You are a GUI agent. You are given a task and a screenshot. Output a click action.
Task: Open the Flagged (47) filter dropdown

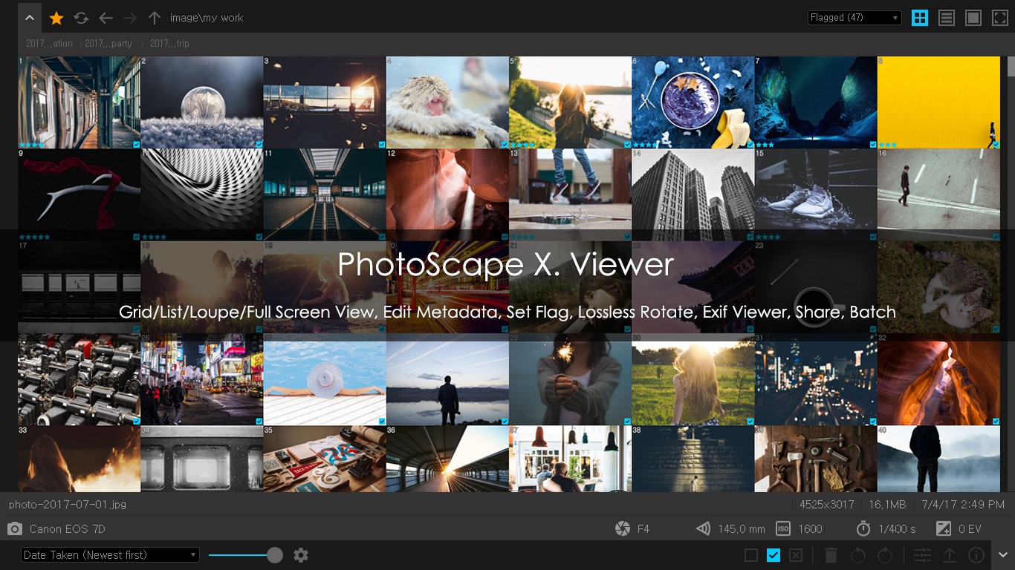[x=853, y=17]
